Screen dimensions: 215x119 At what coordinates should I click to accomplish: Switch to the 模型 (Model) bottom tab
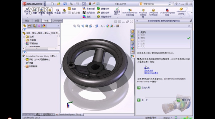[x=38, y=115]
